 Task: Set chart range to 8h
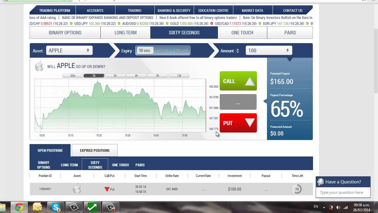point(158,76)
